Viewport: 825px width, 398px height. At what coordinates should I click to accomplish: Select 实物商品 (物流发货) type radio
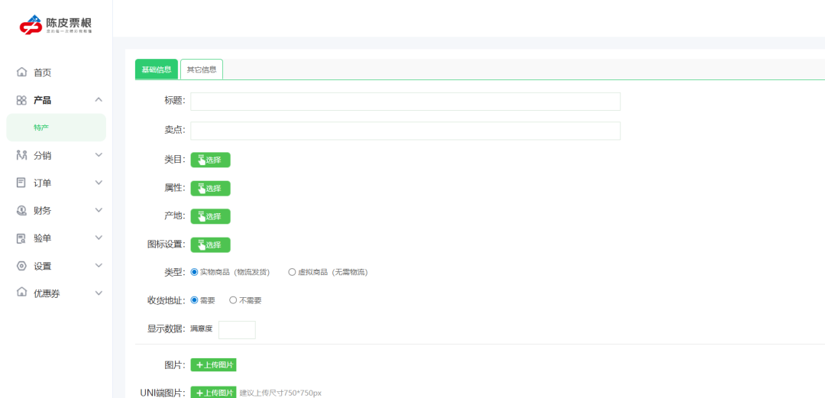click(194, 272)
